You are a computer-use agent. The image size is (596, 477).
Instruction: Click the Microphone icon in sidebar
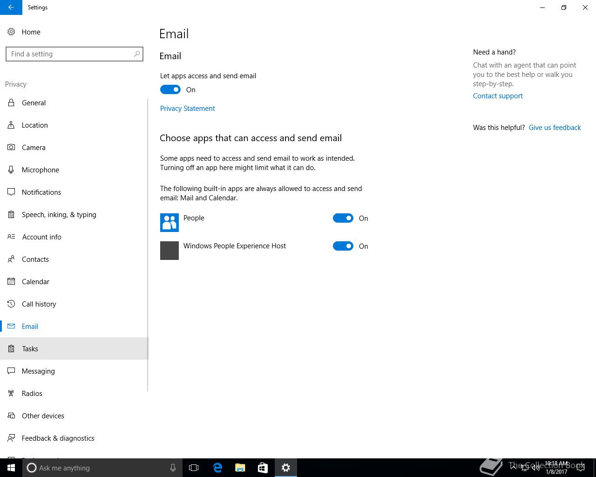(x=11, y=170)
